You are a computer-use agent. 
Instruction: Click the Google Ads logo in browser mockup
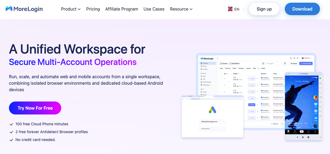[x=212, y=110]
